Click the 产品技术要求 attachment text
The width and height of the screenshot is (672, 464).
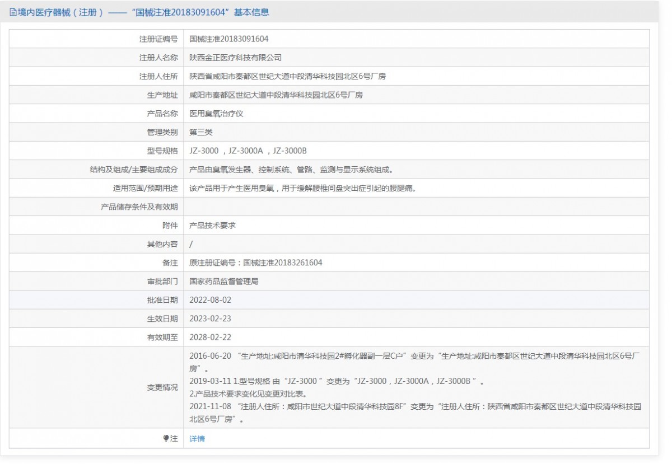(x=212, y=226)
